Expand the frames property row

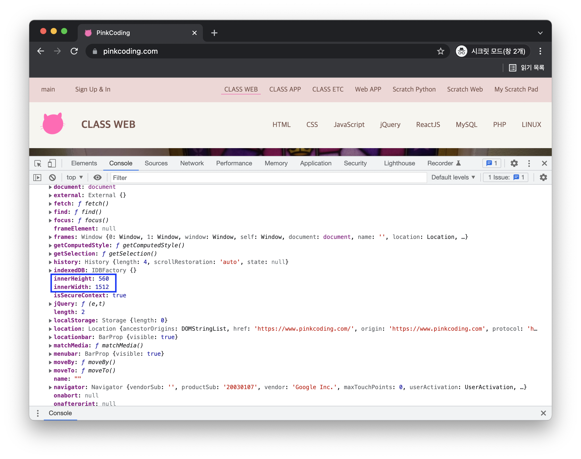[50, 237]
